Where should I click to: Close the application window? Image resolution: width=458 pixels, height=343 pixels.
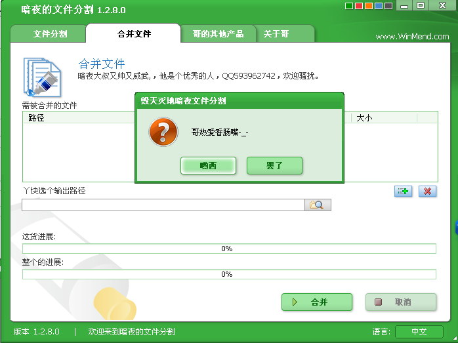tap(442, 5)
